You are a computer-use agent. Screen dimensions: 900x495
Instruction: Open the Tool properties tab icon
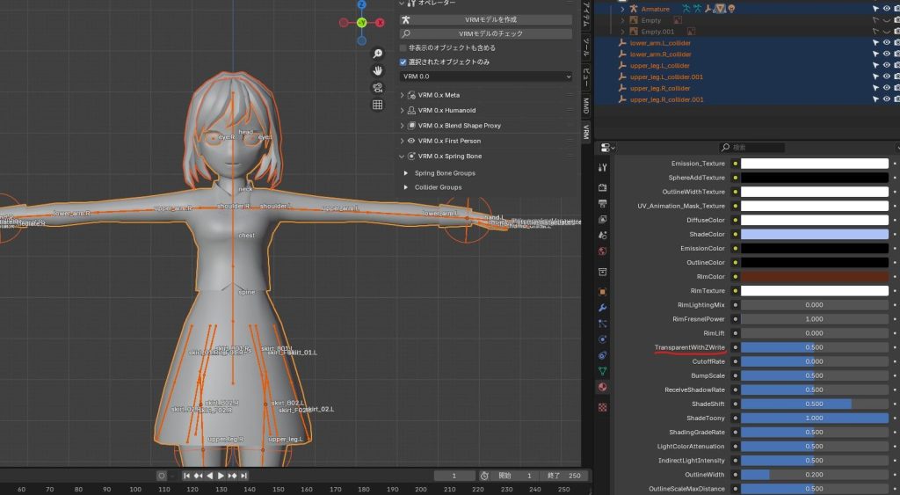[x=602, y=167]
